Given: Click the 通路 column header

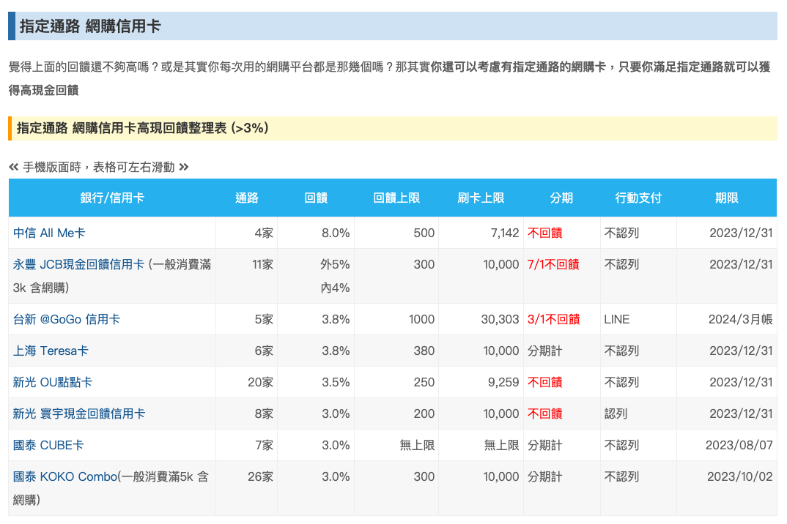Looking at the screenshot, I should coord(247,198).
